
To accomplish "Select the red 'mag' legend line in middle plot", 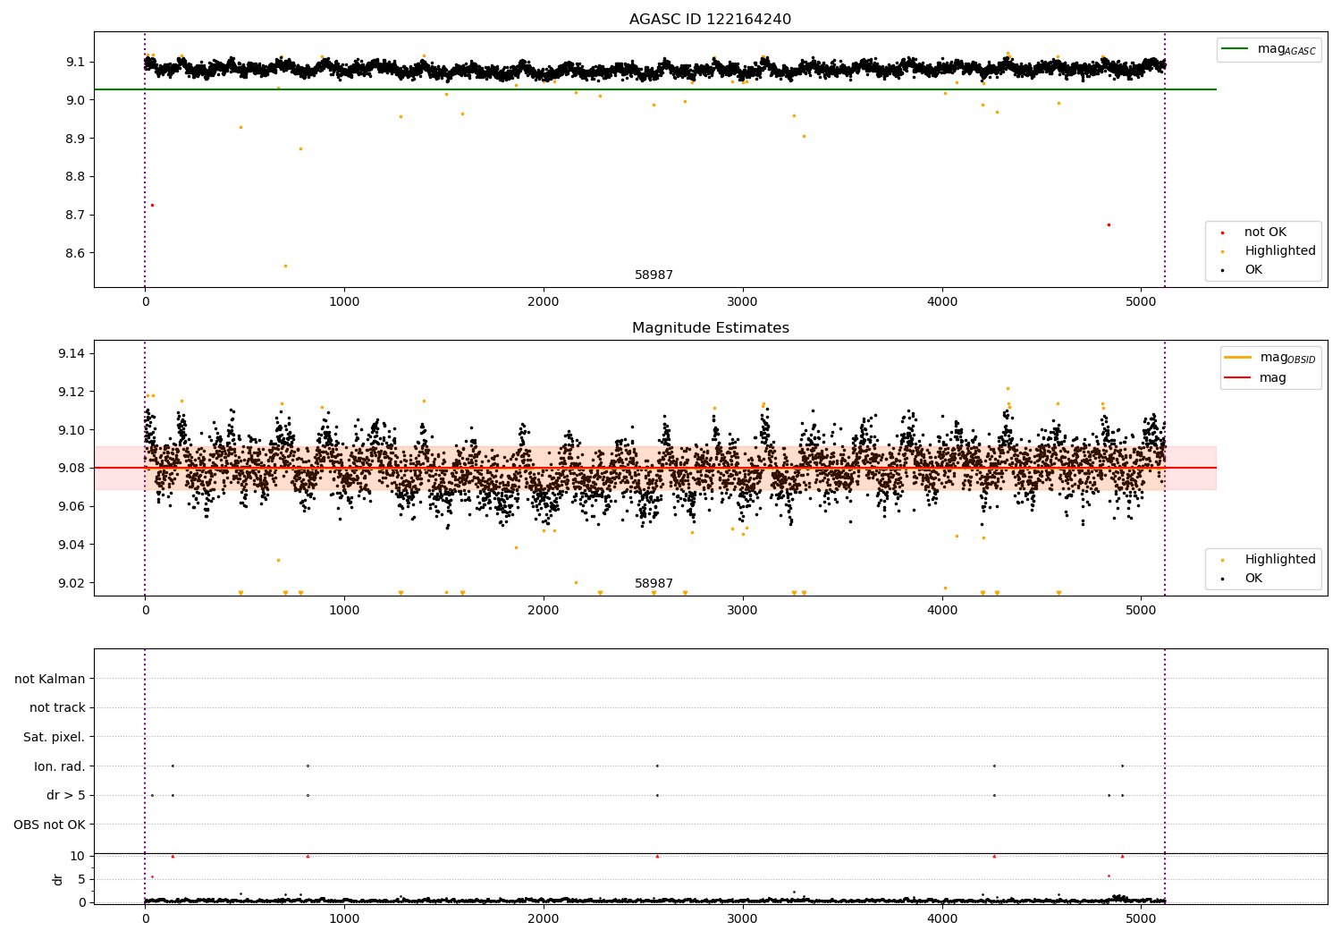I will 1238,378.
